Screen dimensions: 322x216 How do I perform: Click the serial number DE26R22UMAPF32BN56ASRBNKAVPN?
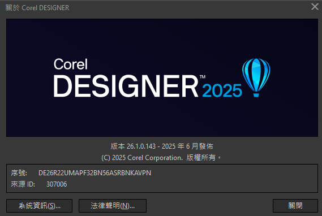pyautogui.click(x=95, y=173)
